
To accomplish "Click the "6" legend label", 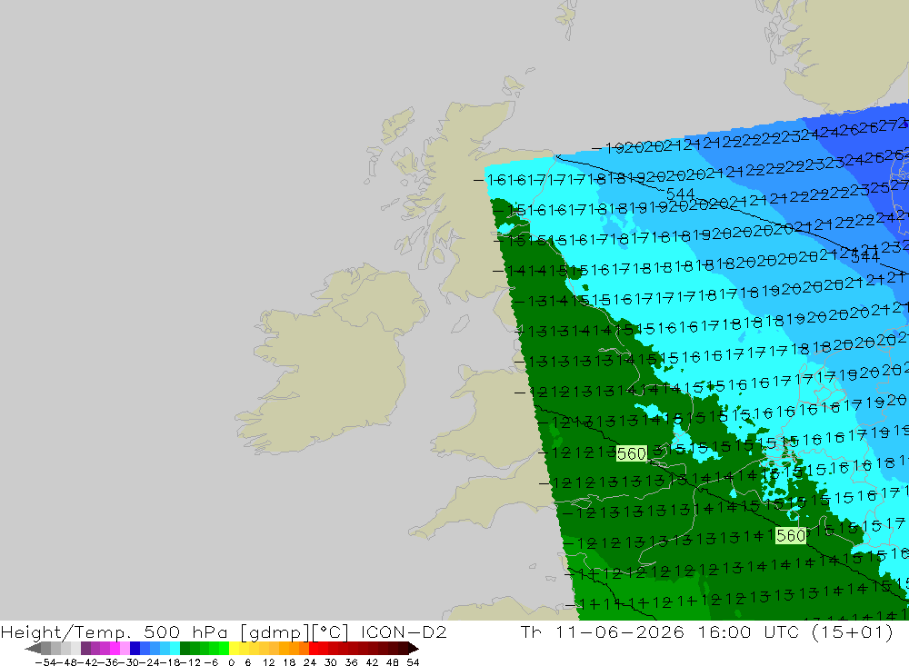I will [247, 662].
